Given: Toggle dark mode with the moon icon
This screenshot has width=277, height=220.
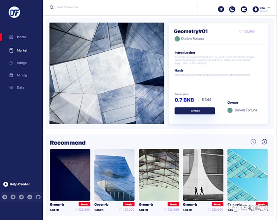Looking at the screenshot, I should click(x=232, y=9).
